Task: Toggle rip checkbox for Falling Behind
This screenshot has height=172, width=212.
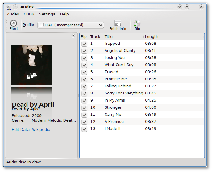Action: click(x=84, y=86)
